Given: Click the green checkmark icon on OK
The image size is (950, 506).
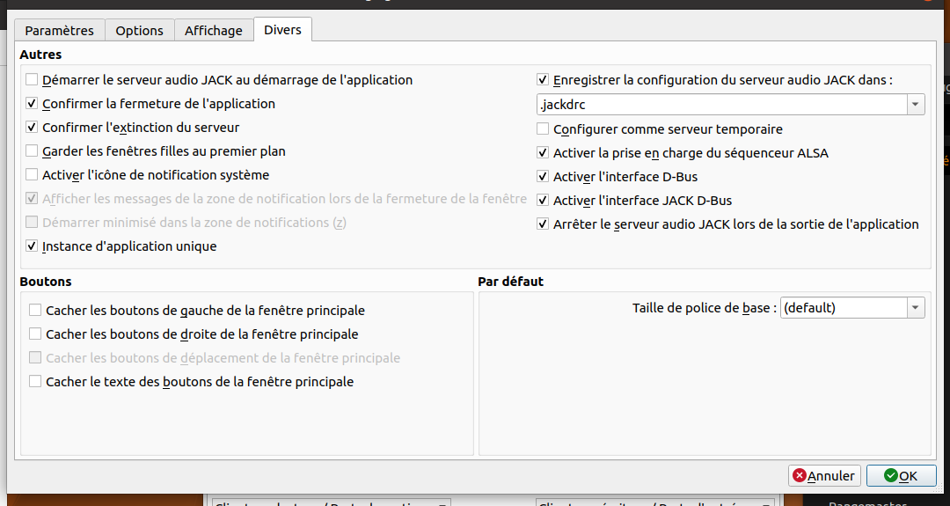Looking at the screenshot, I should pos(891,476).
